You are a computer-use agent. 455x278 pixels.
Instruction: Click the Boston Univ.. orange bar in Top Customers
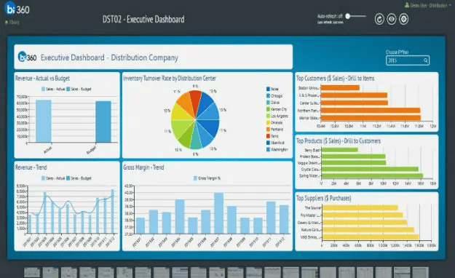[340, 87]
